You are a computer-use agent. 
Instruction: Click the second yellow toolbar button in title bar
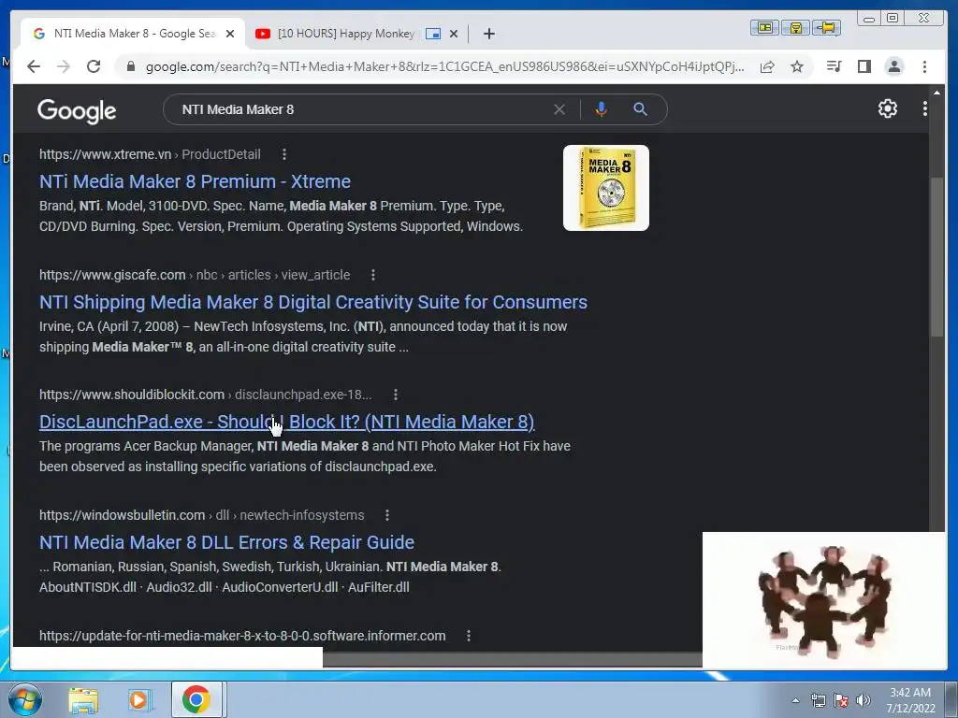click(x=795, y=27)
